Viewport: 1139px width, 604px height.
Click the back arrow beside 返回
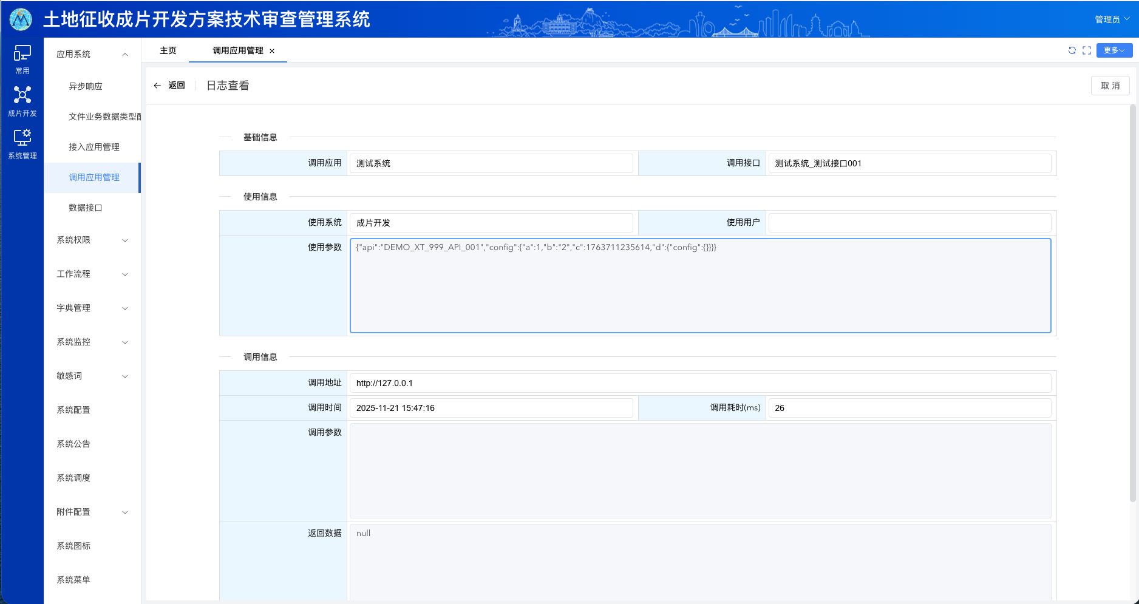click(158, 86)
